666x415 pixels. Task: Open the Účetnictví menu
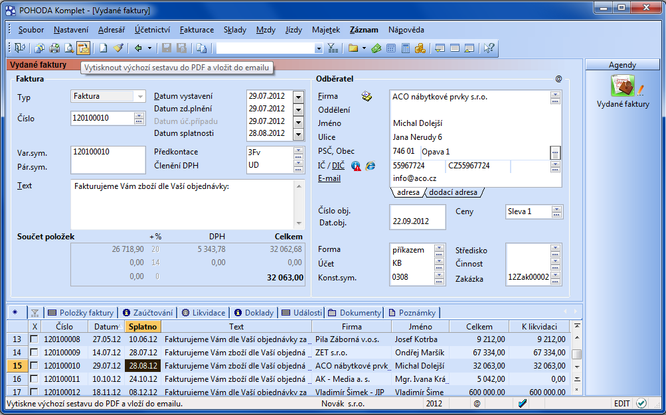[x=153, y=30]
